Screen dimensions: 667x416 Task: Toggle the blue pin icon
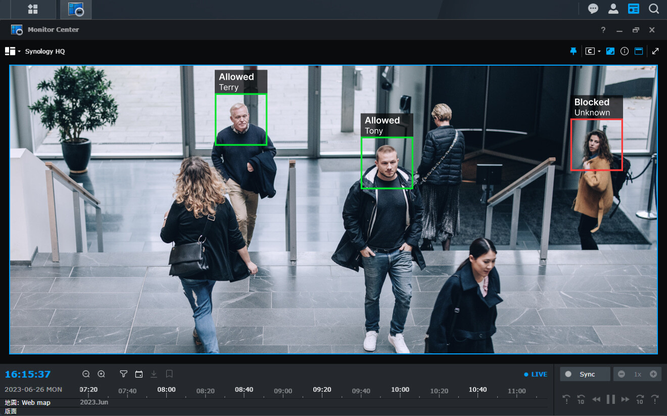[x=573, y=51]
